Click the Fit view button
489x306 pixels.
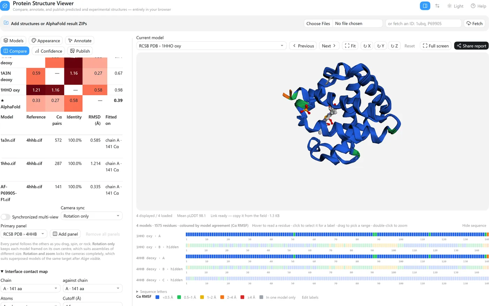tap(350, 46)
